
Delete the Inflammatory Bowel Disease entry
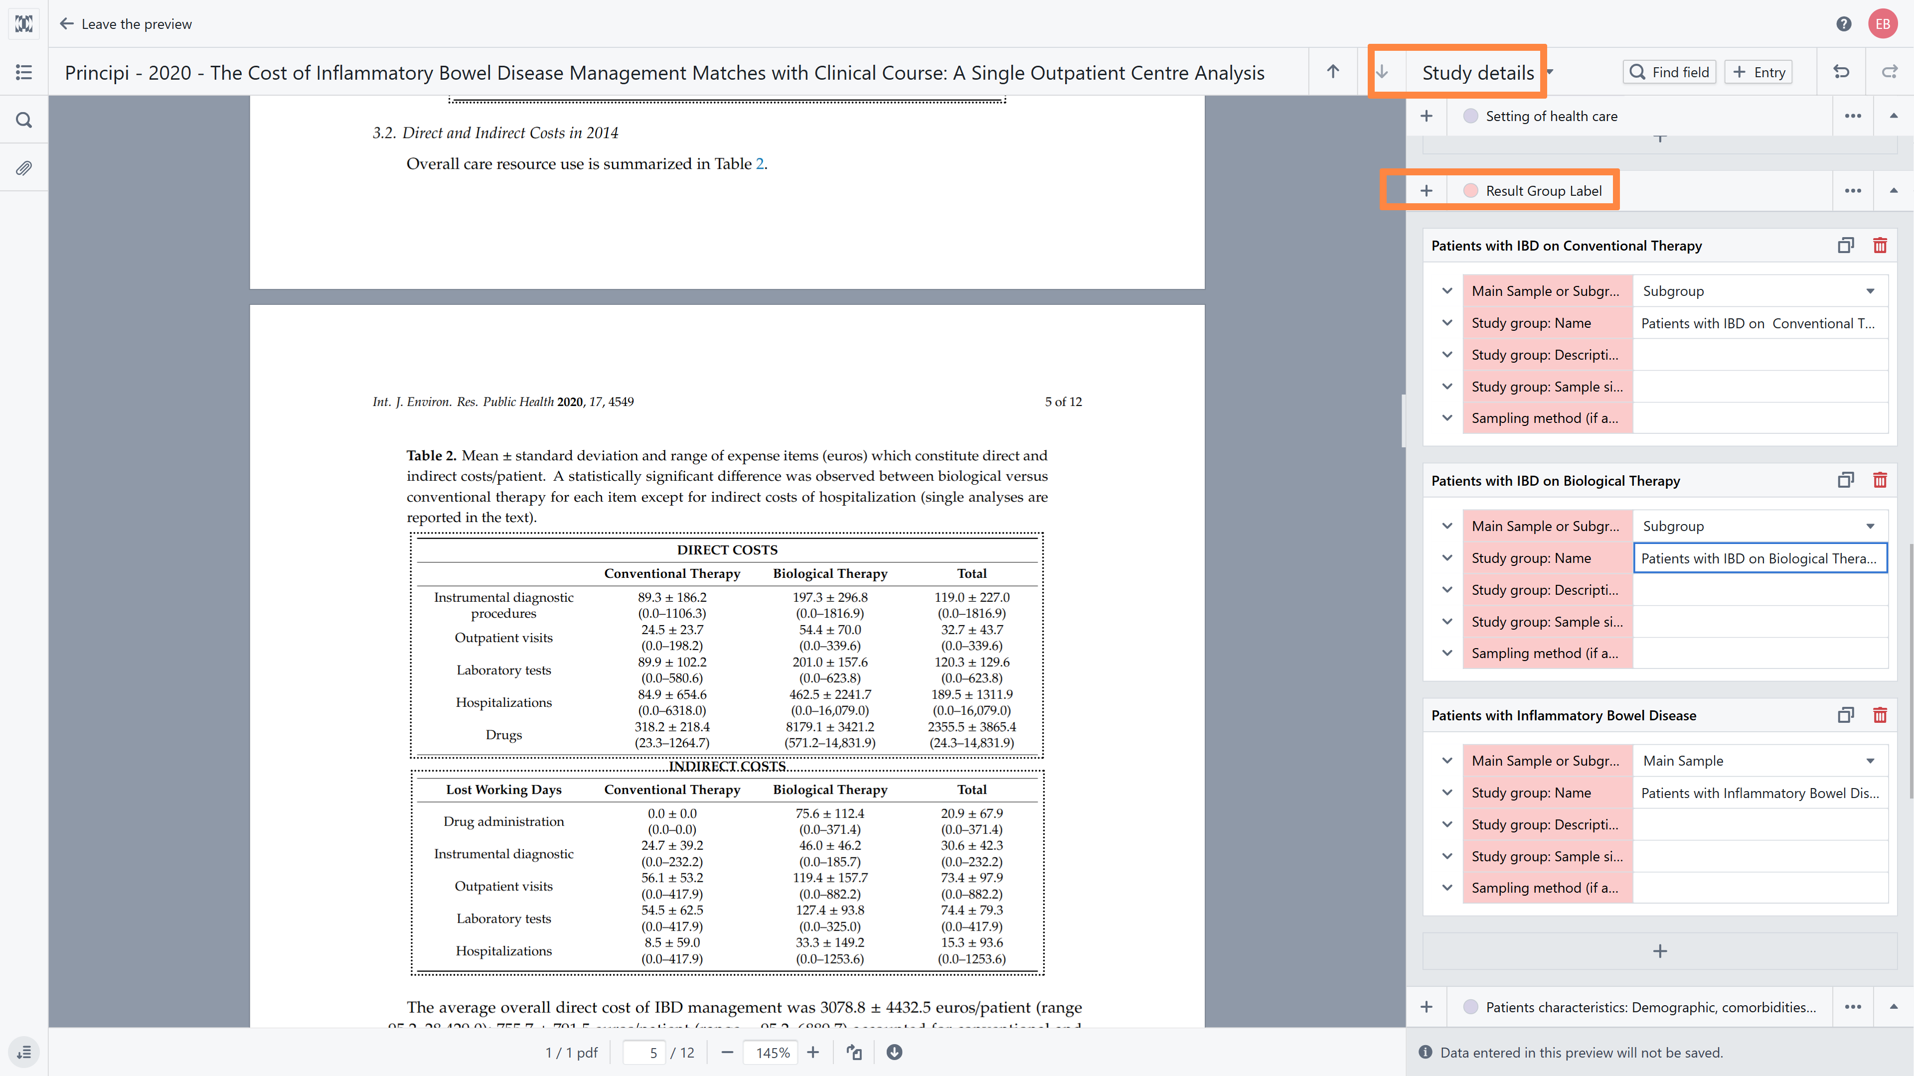click(1880, 715)
